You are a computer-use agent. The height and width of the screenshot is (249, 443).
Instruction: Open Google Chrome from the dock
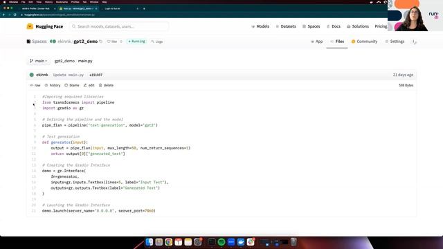pyautogui.click(x=169, y=242)
